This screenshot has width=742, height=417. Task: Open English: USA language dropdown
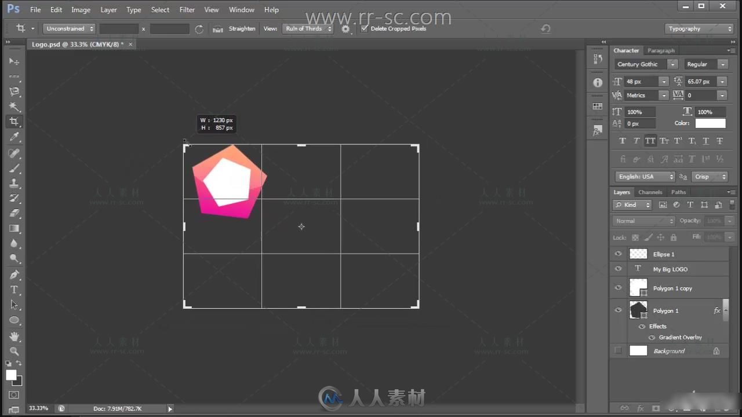click(646, 177)
